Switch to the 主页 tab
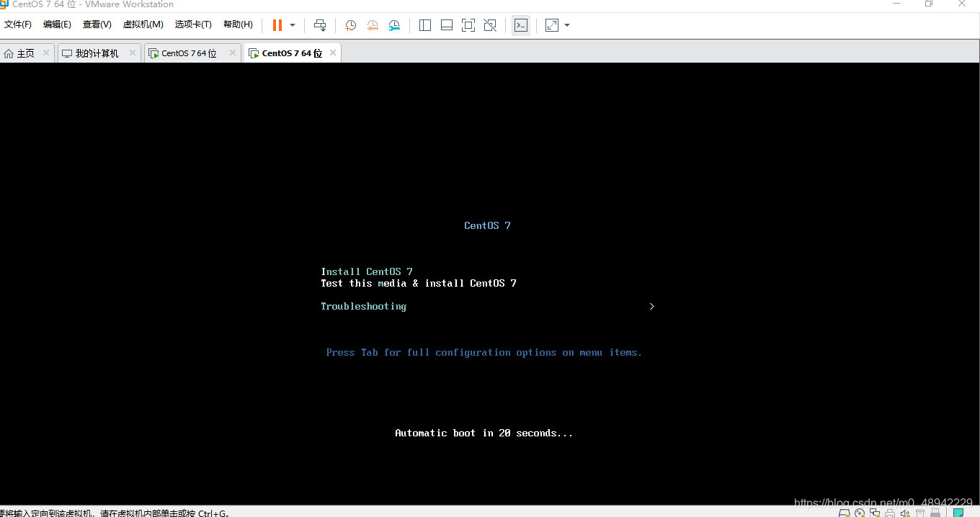The image size is (980, 517). (x=26, y=53)
